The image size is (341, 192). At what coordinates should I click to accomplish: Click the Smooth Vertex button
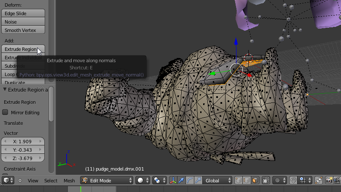pyautogui.click(x=23, y=30)
